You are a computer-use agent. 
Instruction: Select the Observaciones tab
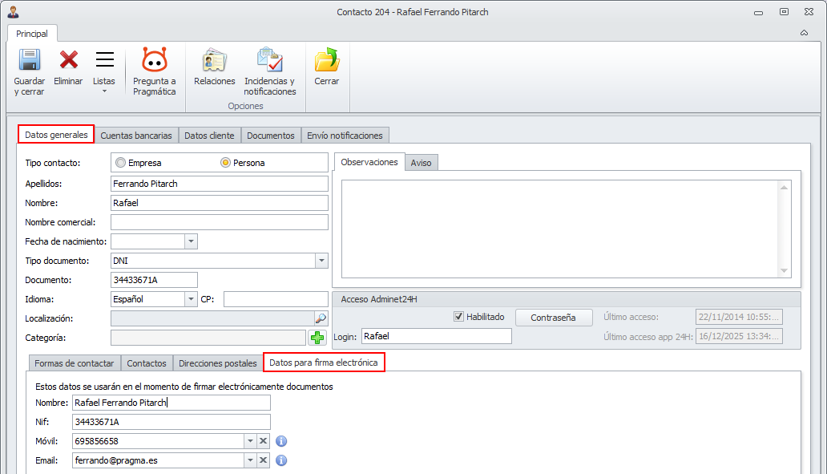[369, 162]
